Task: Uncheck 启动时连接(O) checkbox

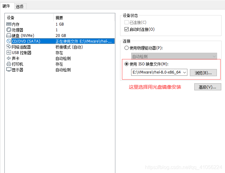Action: pyautogui.click(x=126, y=29)
